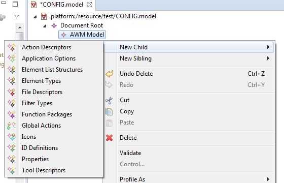Choose Undo Delete from context menu
This screenshot has height=183, width=284.
point(189,74)
